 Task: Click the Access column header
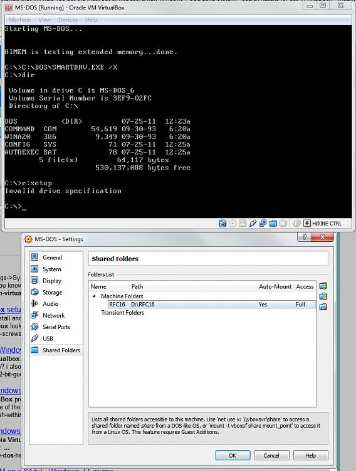tap(305, 286)
